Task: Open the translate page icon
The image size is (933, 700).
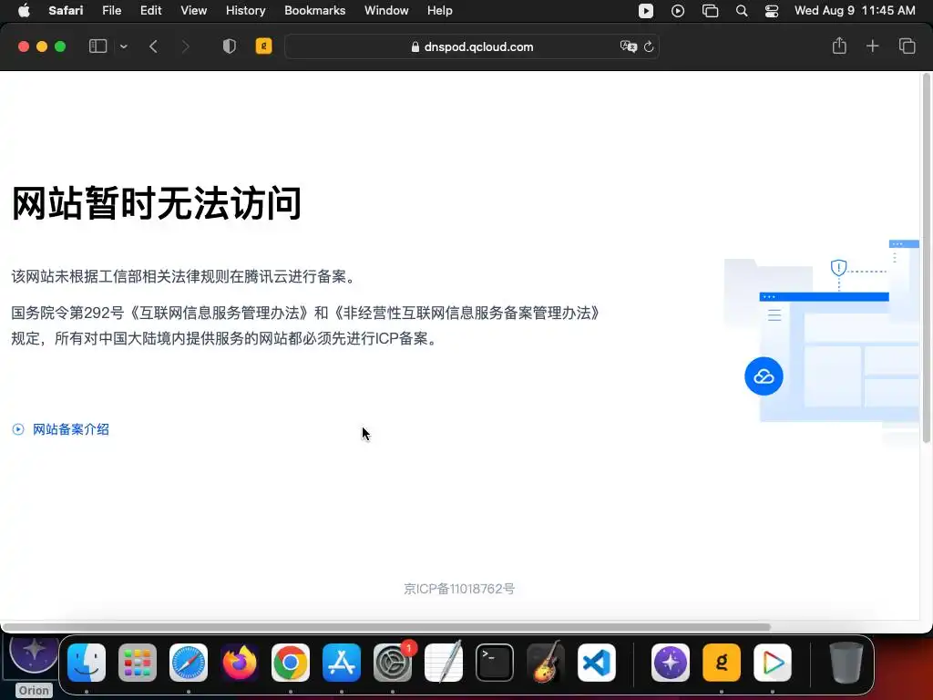Action: (x=629, y=46)
